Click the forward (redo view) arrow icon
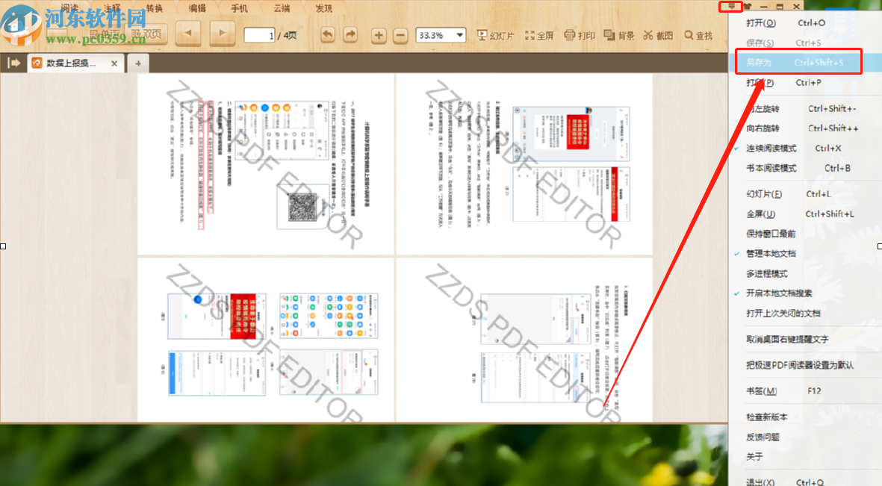 [350, 35]
